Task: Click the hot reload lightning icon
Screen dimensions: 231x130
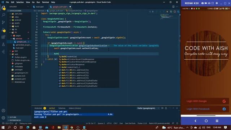Action: (x=167, y=12)
